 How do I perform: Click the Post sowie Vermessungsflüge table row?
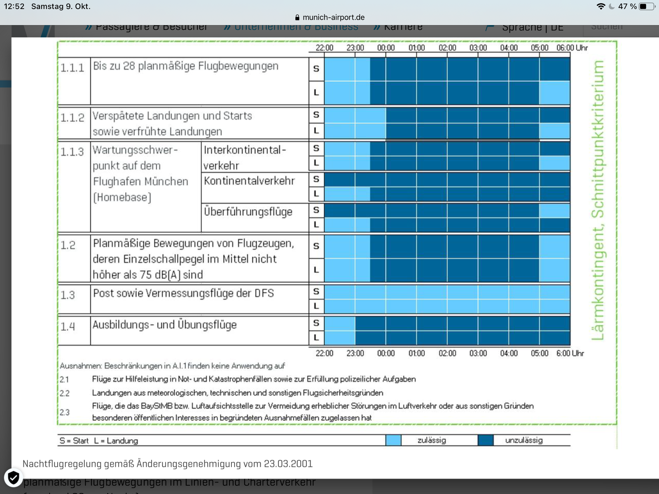tap(183, 294)
